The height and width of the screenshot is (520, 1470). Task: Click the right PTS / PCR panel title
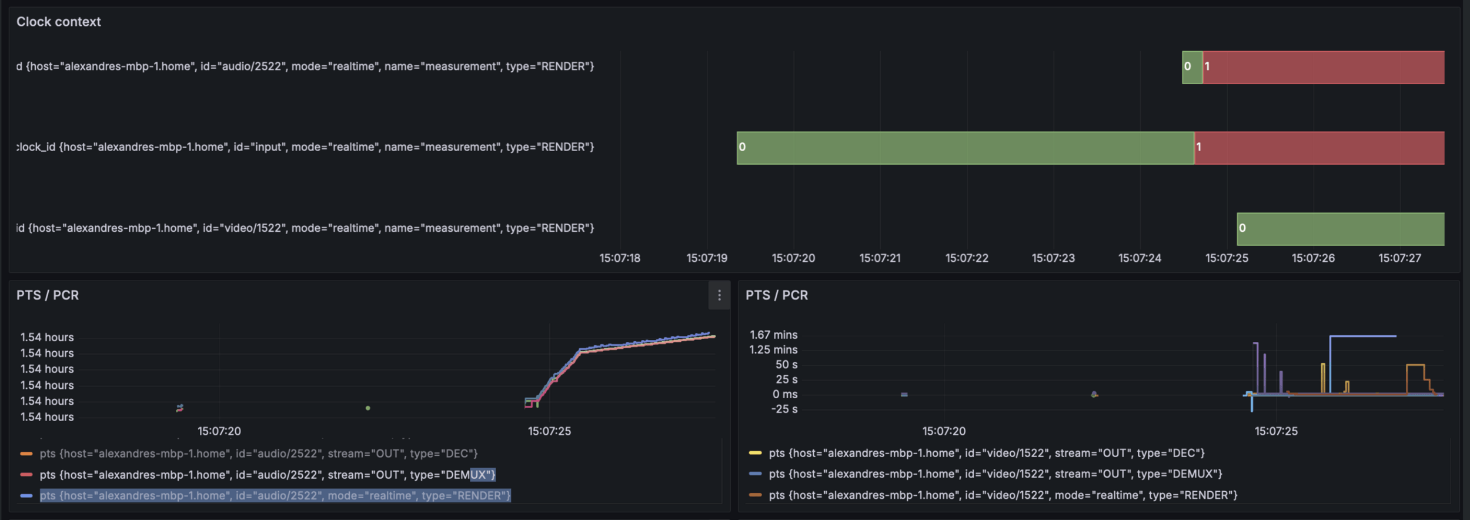(x=777, y=295)
